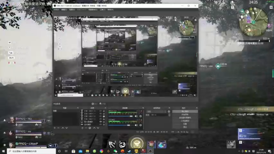This screenshot has width=274, height=154.
Task: Launch Microsoft Store from the taskbar
Action: click(73, 151)
